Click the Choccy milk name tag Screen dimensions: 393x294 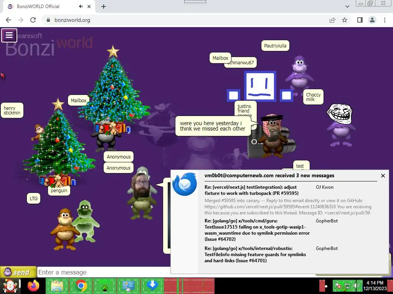pyautogui.click(x=313, y=97)
